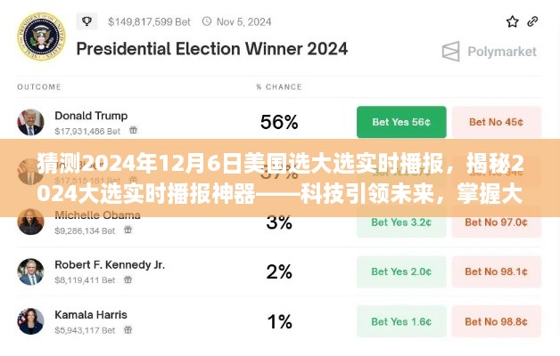Click gift icon under Kamala Harris
Screen dimensions: 560x356
(x=128, y=329)
